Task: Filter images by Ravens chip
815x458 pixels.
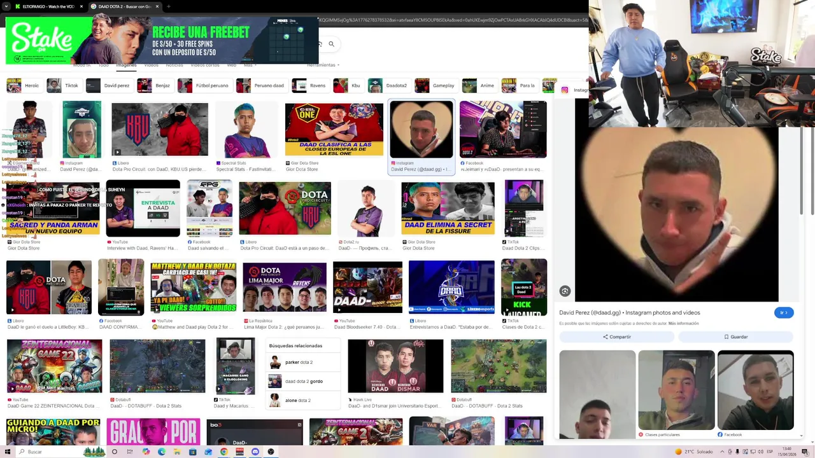Action: pyautogui.click(x=310, y=85)
